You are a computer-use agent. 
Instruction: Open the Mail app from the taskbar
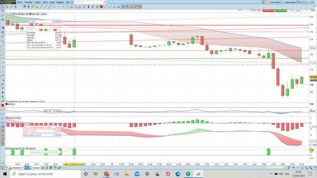pyautogui.click(x=137, y=174)
